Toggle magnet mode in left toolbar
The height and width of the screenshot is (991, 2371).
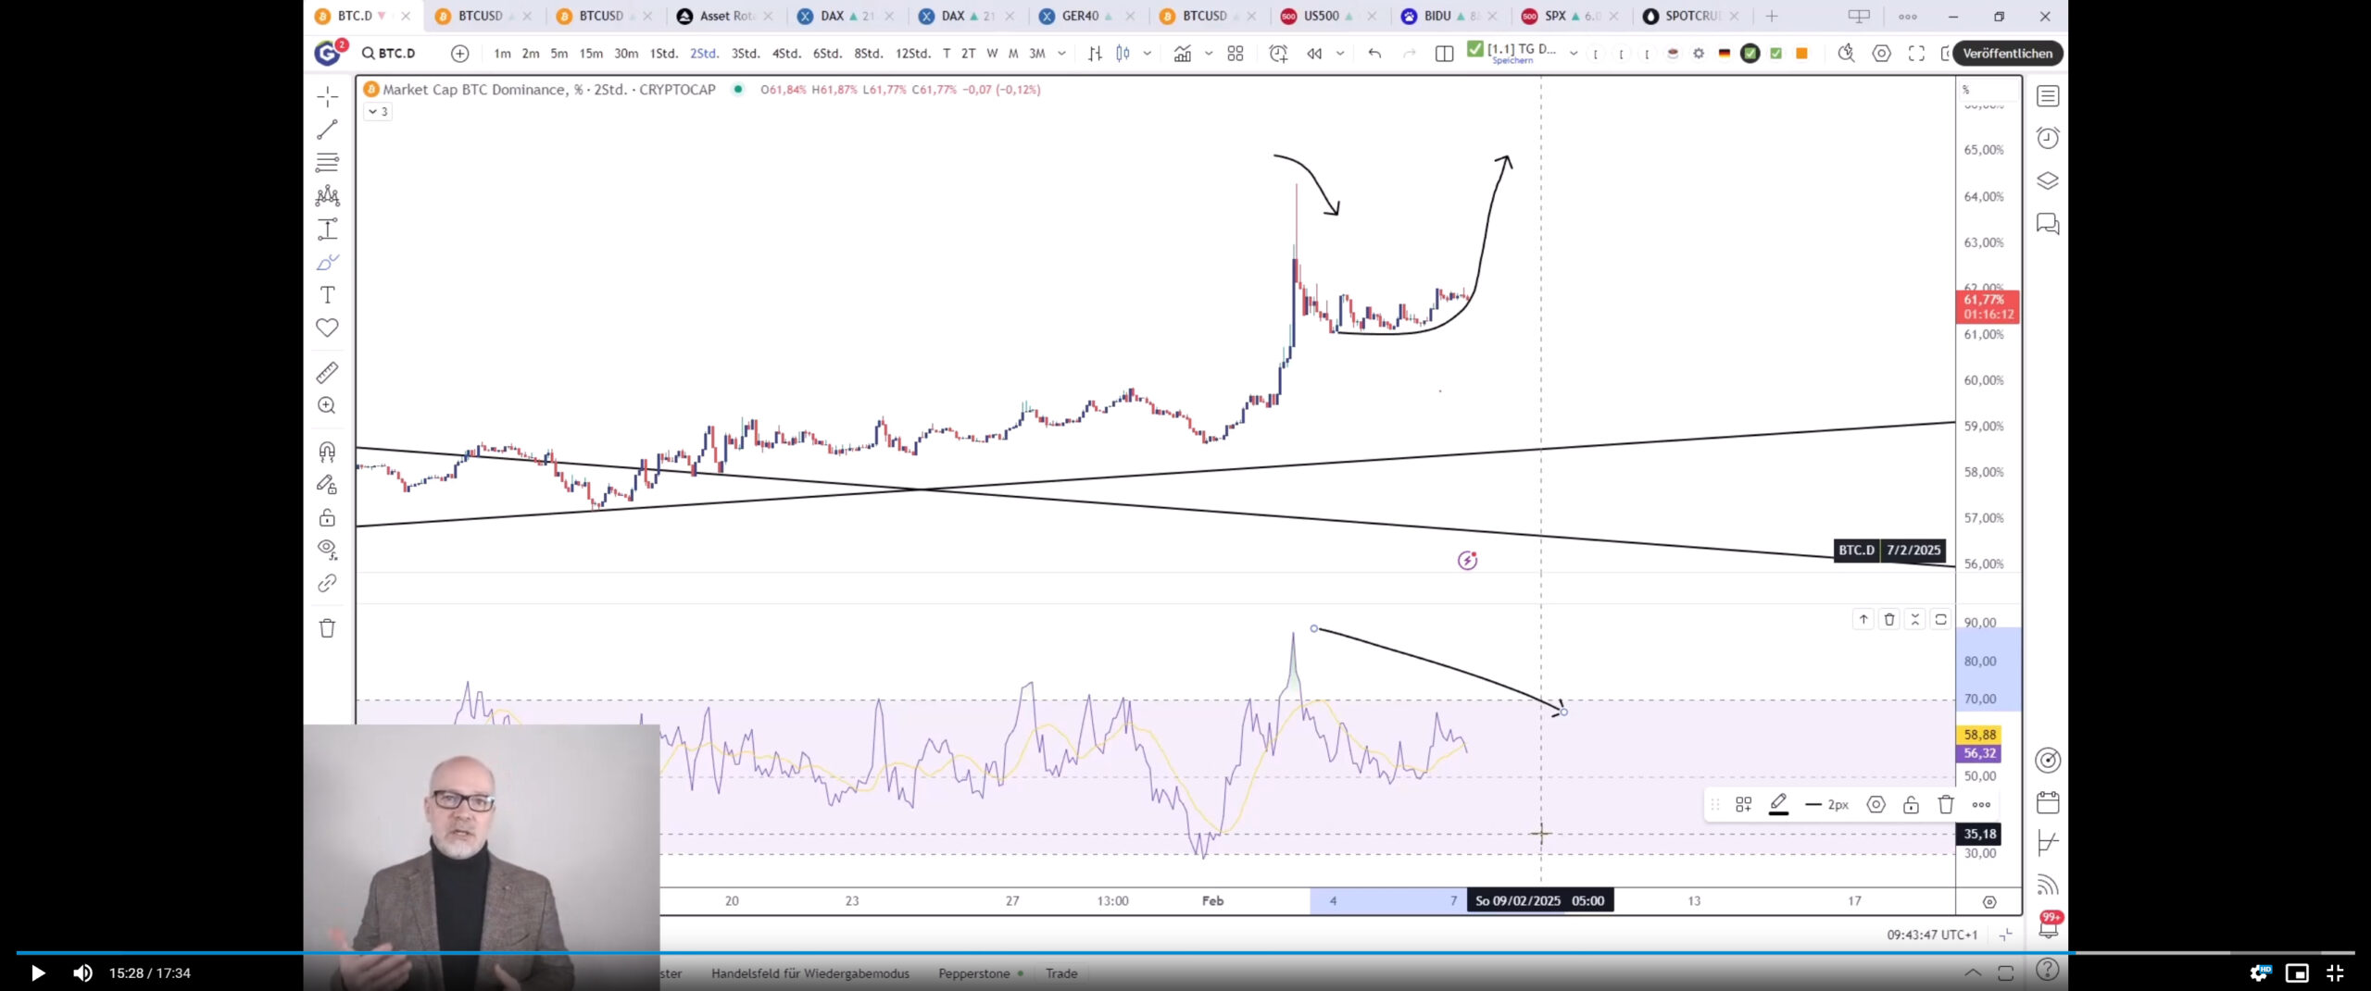pos(327,452)
